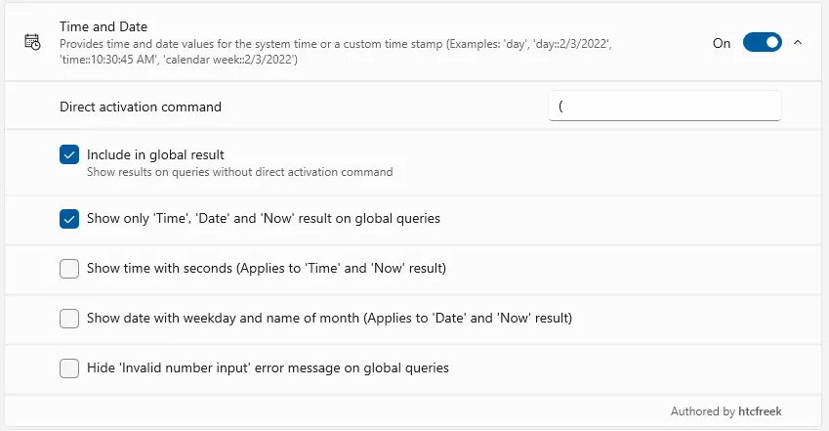The image size is (829, 431).
Task: Click the 'Authored by' footer text
Action: coord(703,411)
